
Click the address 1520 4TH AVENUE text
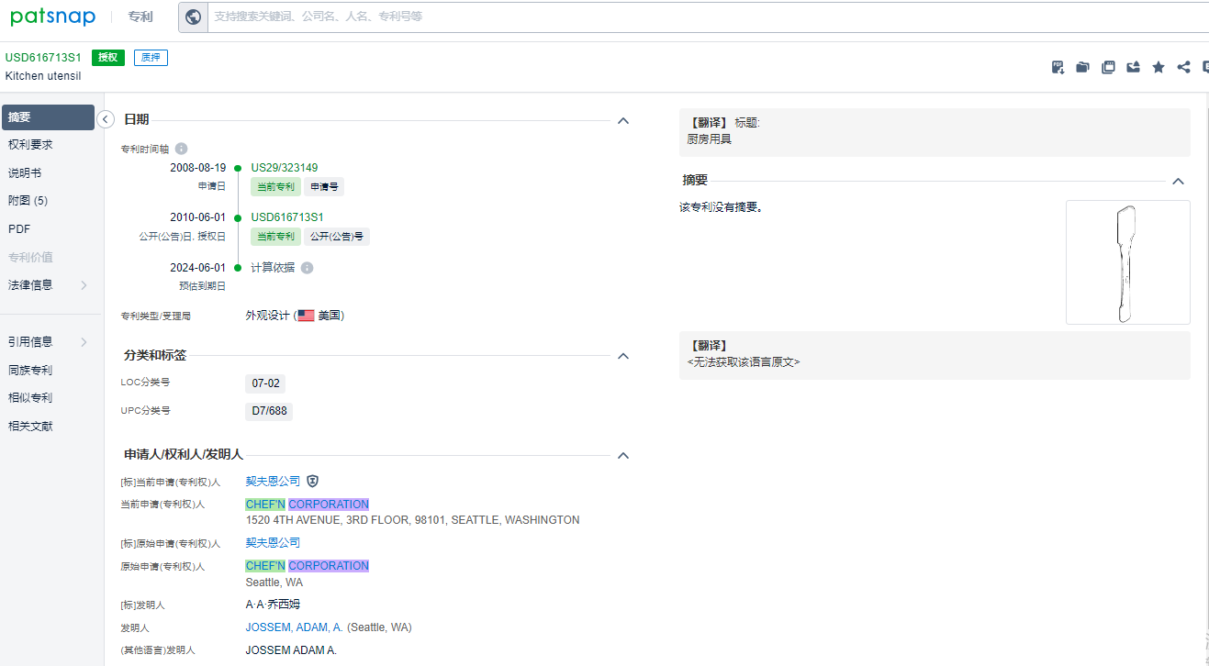(x=412, y=520)
